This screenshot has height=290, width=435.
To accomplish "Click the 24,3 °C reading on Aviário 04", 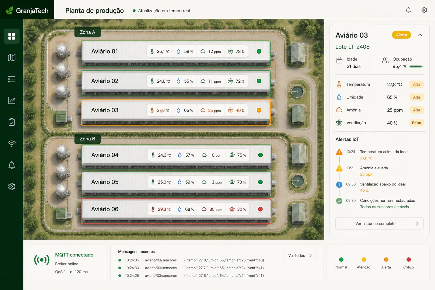I will click(x=164, y=155).
